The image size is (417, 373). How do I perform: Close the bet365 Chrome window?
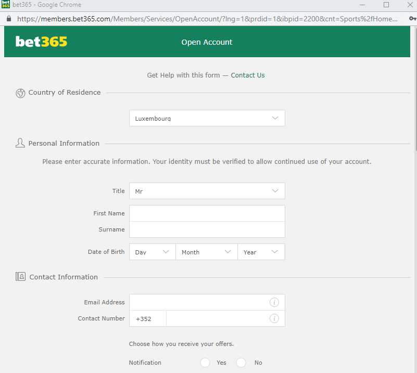[x=410, y=5]
